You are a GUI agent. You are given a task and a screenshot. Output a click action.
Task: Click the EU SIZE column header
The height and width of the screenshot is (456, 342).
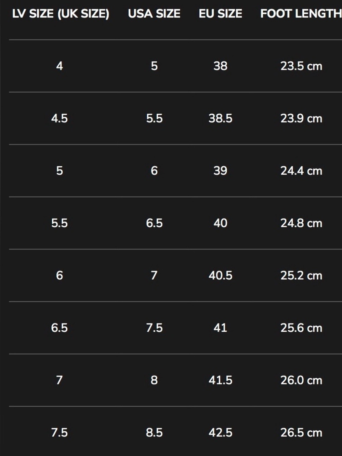(x=220, y=14)
